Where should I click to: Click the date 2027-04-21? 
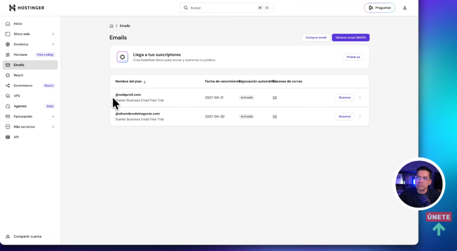coord(214,98)
